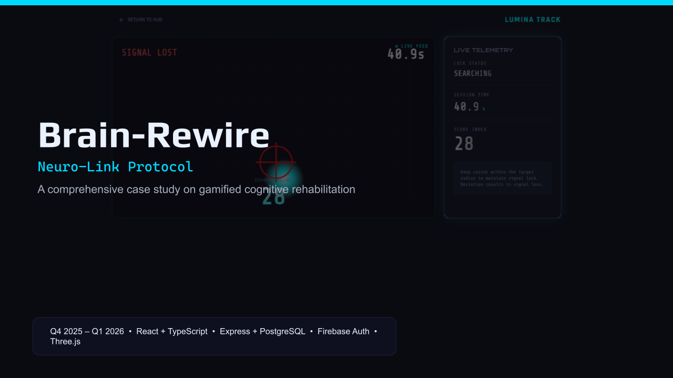Click the tech stack pill listing React + TypeScript
Viewport: 673px width, 378px height.
[172, 331]
